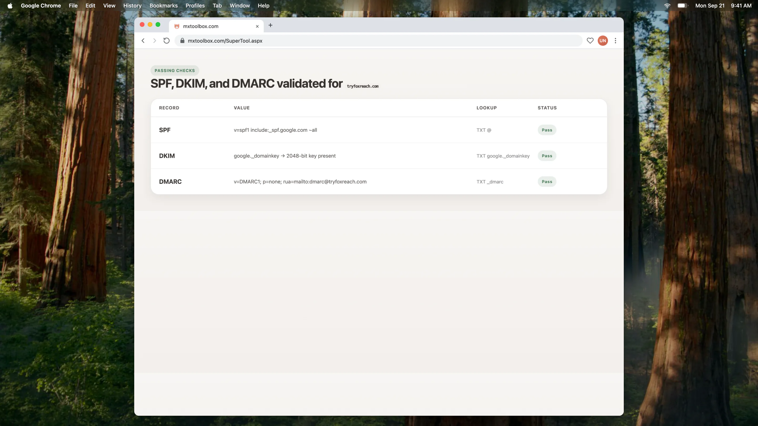Click the 'TXT _dmarc' lookup cell
The width and height of the screenshot is (758, 426).
coord(490,182)
